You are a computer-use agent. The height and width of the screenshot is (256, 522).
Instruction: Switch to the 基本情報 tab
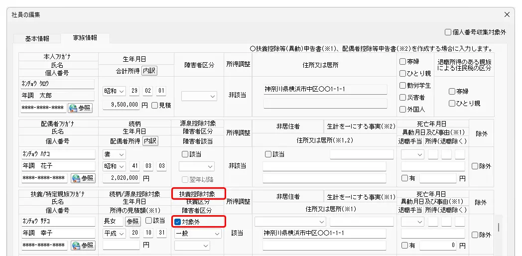pyautogui.click(x=37, y=38)
